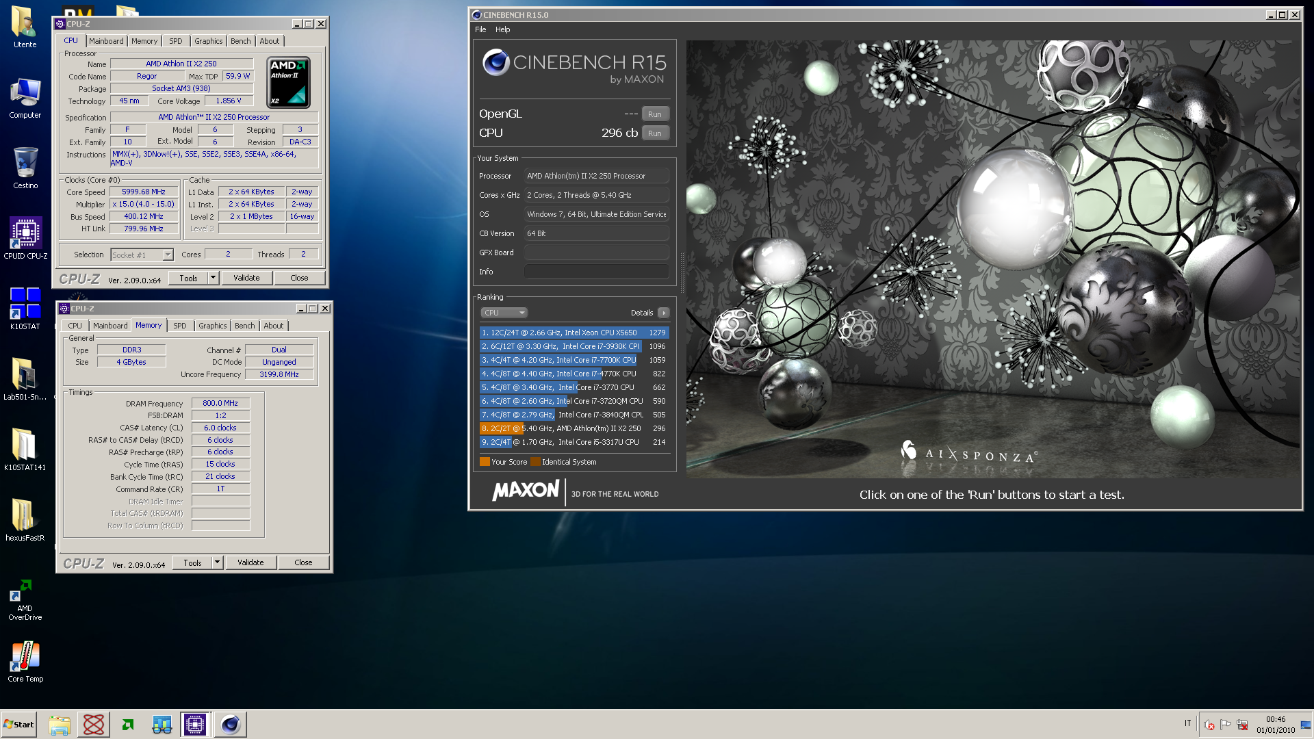
Task: Open the Utente desktop folder icon
Action: pyautogui.click(x=25, y=27)
